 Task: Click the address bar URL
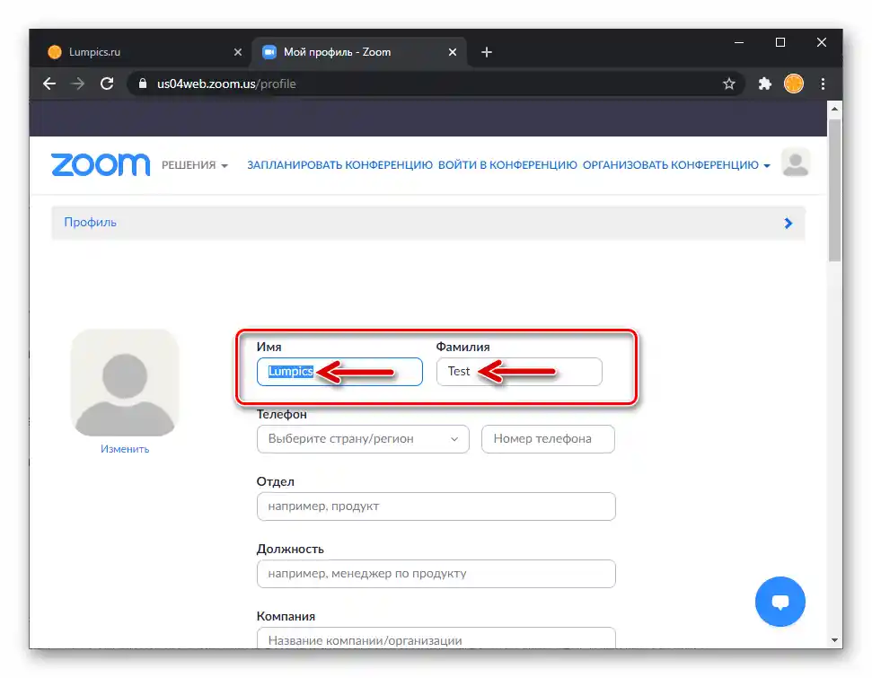coord(226,84)
